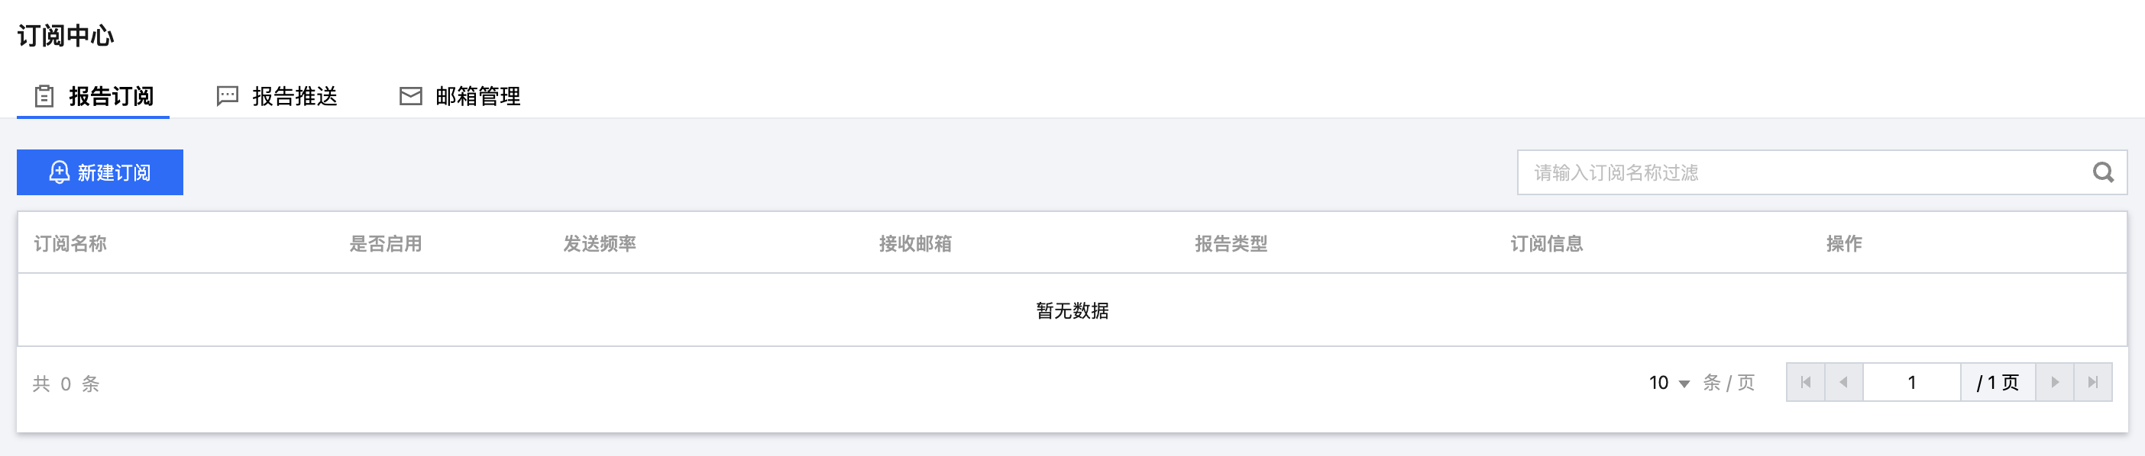The image size is (2145, 456).
Task: Click the clipboard icon on 报告订阅 tab
Action: (x=44, y=96)
